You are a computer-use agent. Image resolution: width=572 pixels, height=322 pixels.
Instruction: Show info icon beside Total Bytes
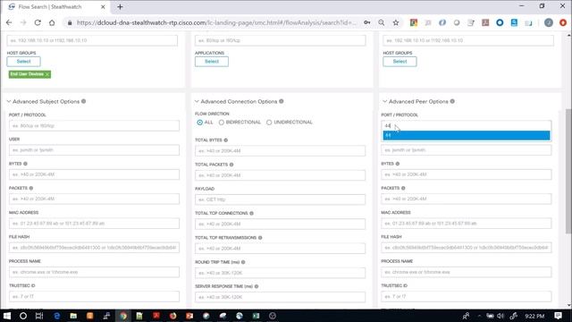[226, 140]
